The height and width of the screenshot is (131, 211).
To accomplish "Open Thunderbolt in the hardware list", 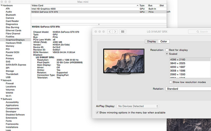I will (12, 74).
